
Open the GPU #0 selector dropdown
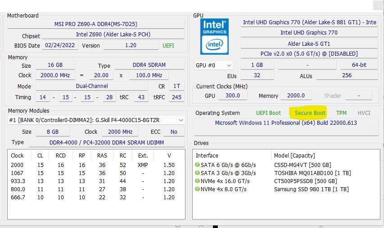click(213, 66)
